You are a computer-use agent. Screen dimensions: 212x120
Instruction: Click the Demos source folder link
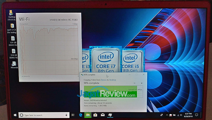(103, 80)
